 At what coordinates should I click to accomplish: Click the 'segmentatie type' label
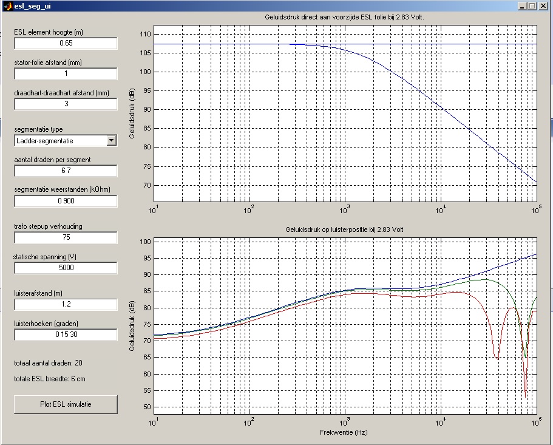pos(38,129)
